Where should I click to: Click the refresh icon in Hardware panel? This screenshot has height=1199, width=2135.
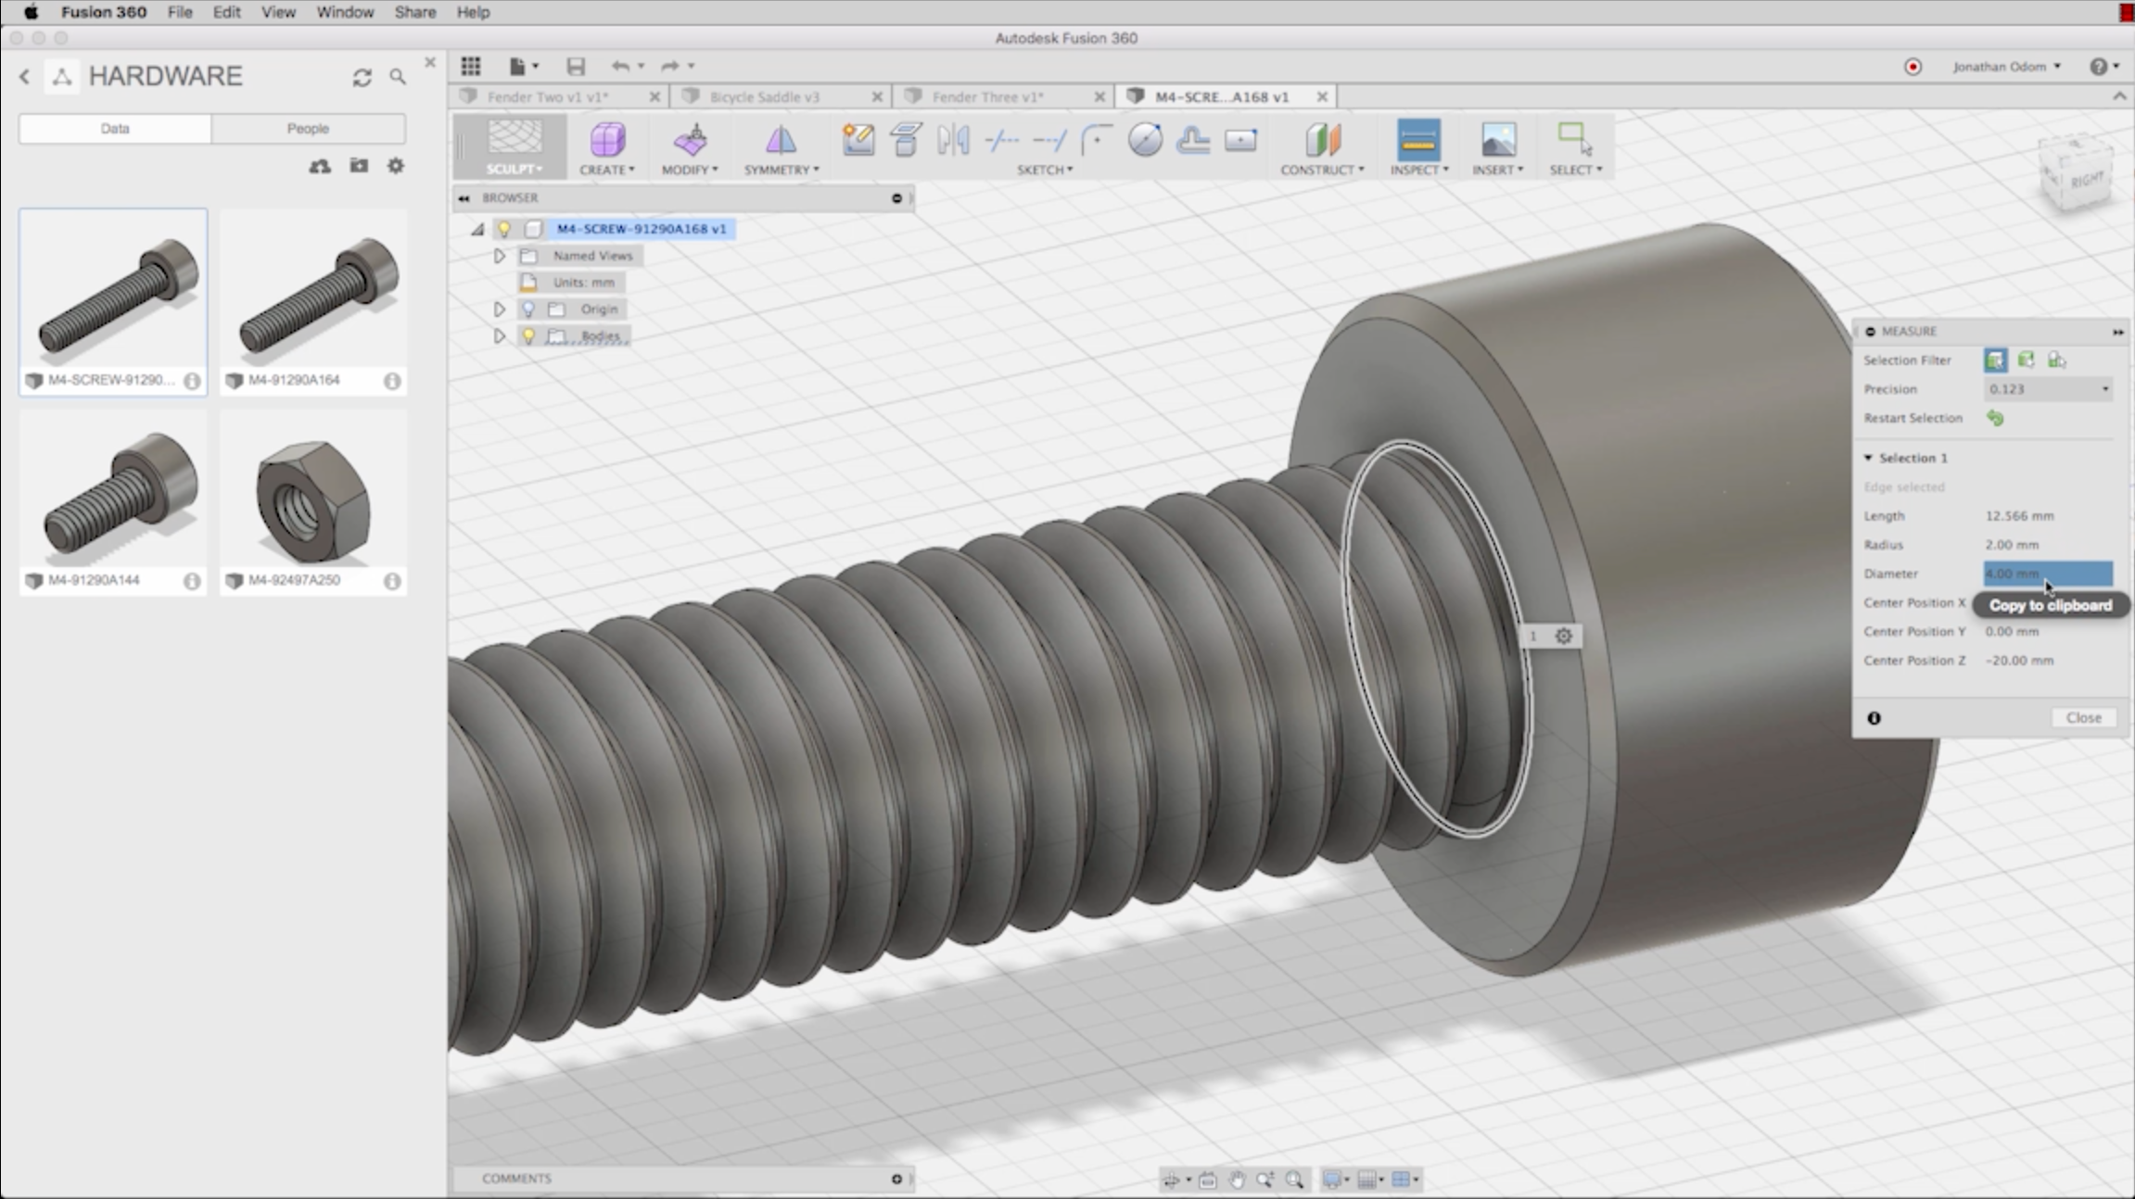(x=362, y=77)
